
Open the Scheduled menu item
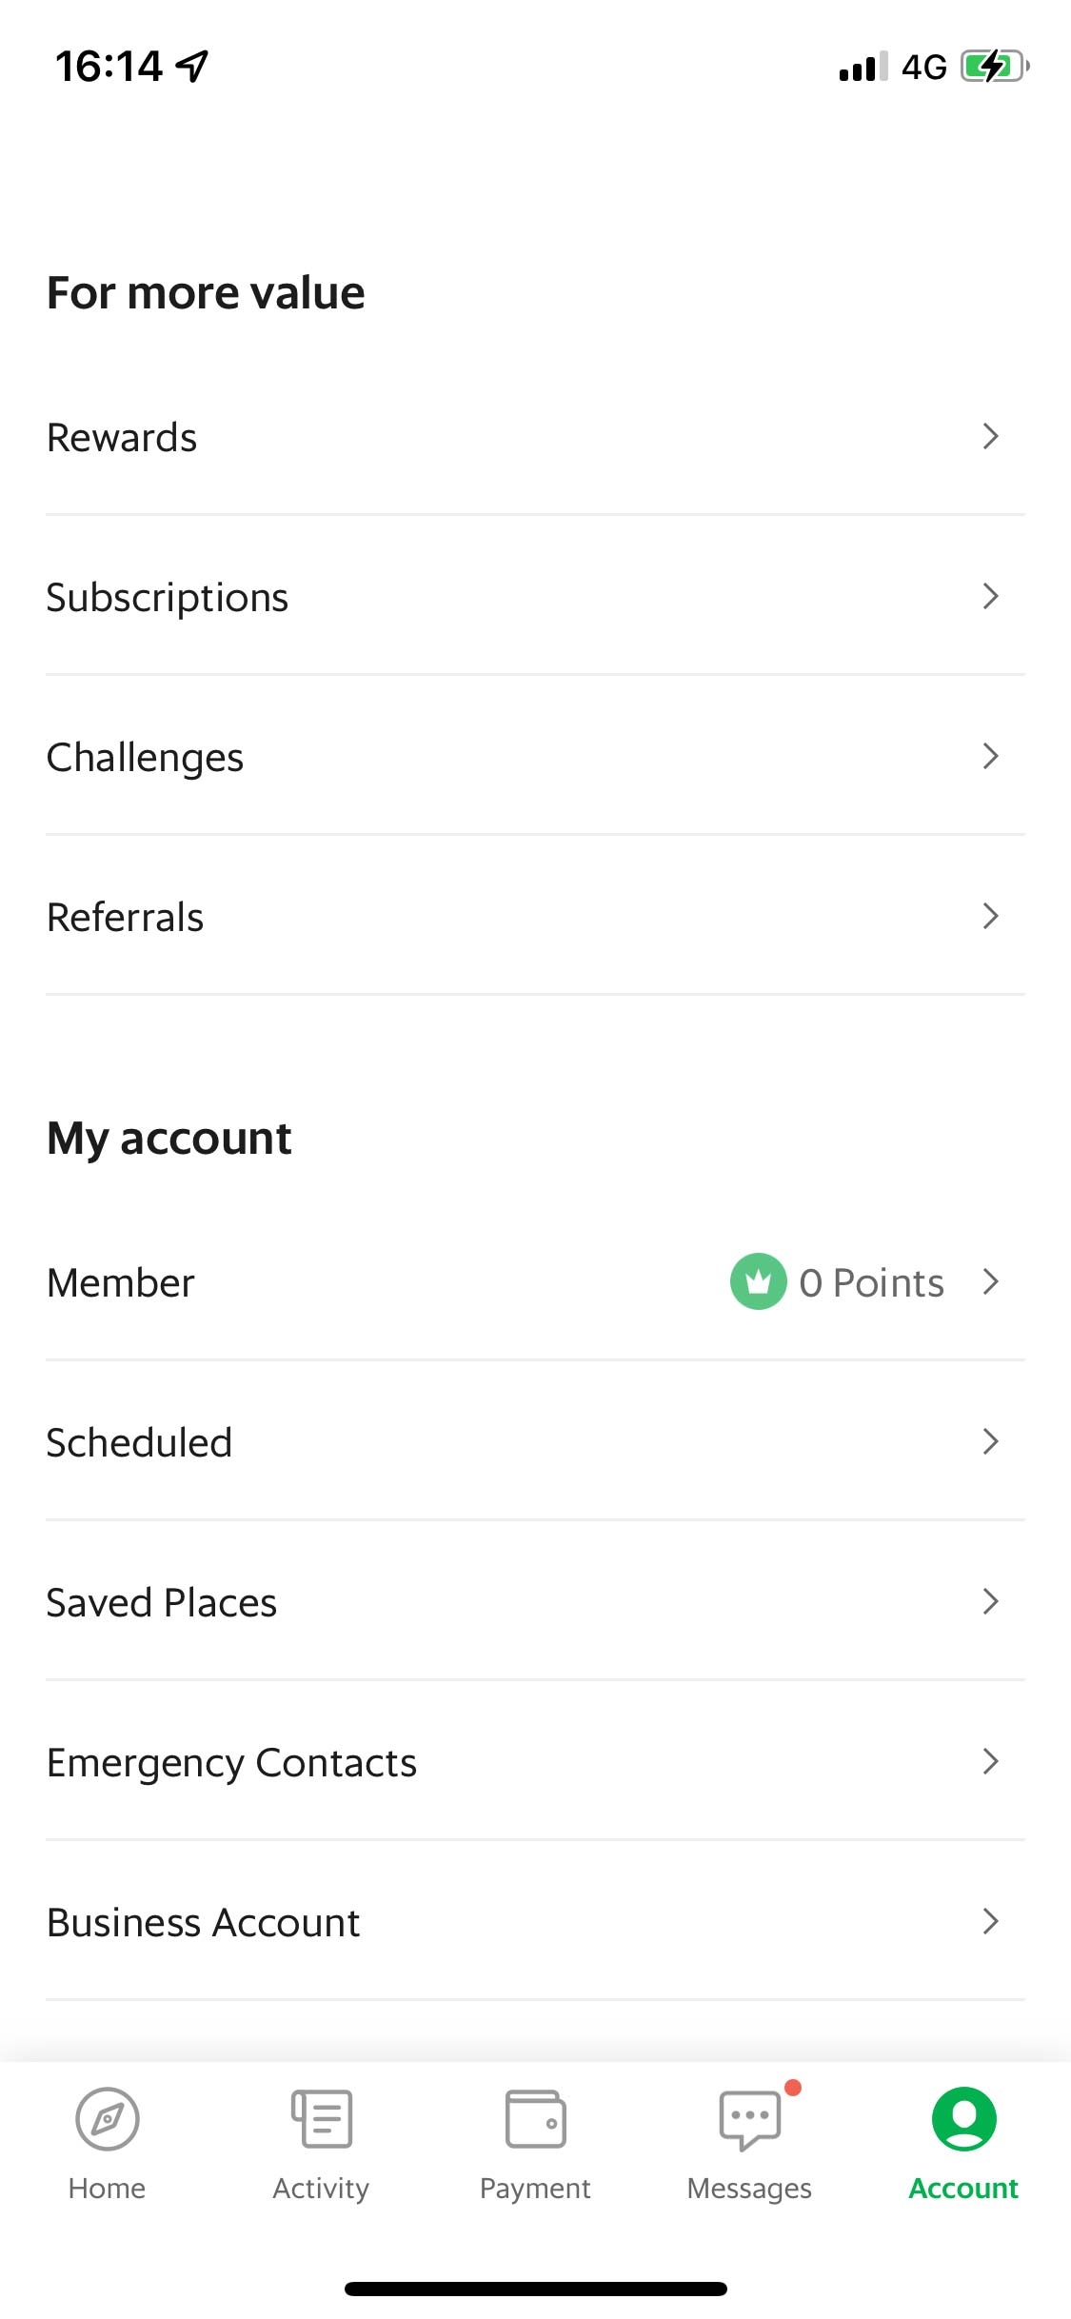(140, 1442)
